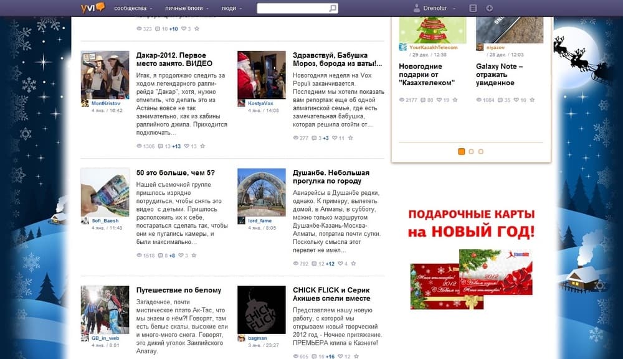This screenshot has height=359, width=623.
Task: Expand the люди dropdown menu
Action: (231, 8)
